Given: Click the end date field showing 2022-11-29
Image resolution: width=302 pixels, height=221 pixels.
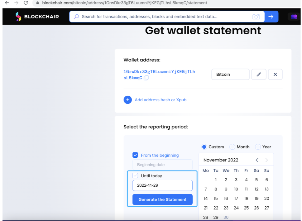Looking at the screenshot, I should 162,185.
